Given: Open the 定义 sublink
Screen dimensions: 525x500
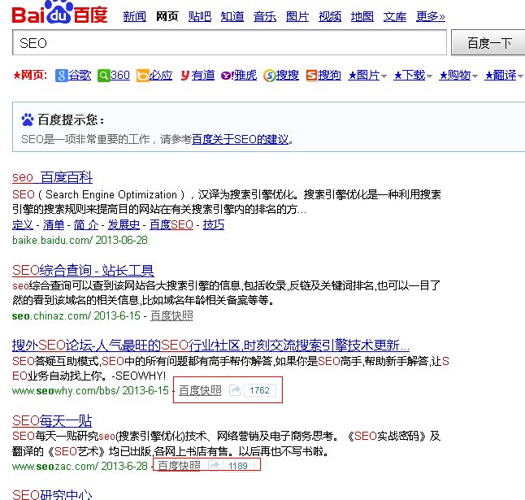Looking at the screenshot, I should tap(23, 224).
